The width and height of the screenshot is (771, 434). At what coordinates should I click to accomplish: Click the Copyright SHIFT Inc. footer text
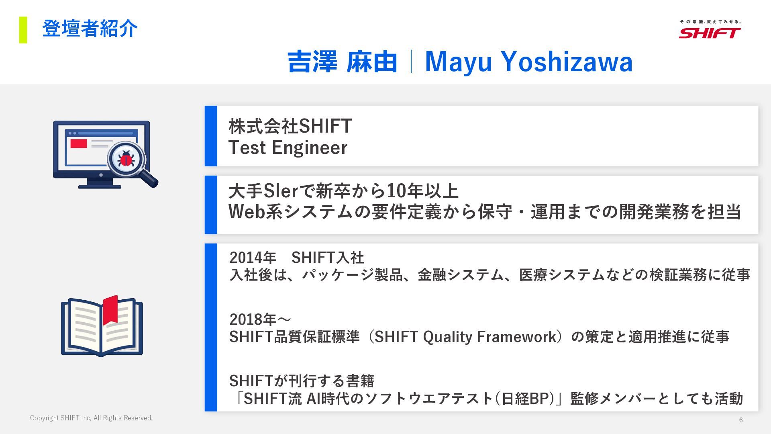pyautogui.click(x=91, y=418)
